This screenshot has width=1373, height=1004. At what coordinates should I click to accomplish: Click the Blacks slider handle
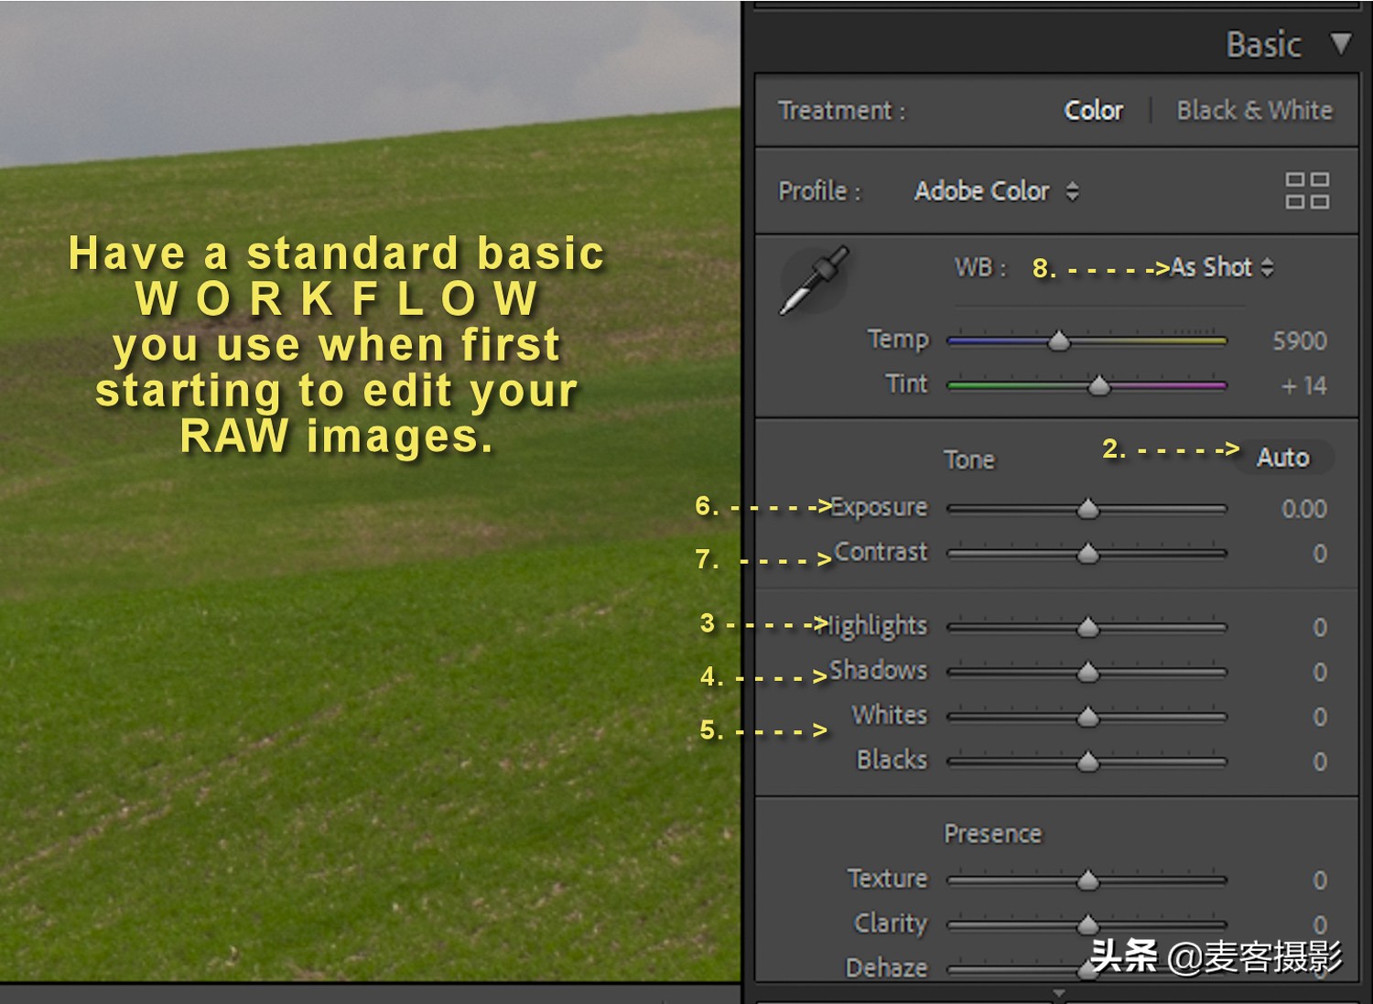1087,761
